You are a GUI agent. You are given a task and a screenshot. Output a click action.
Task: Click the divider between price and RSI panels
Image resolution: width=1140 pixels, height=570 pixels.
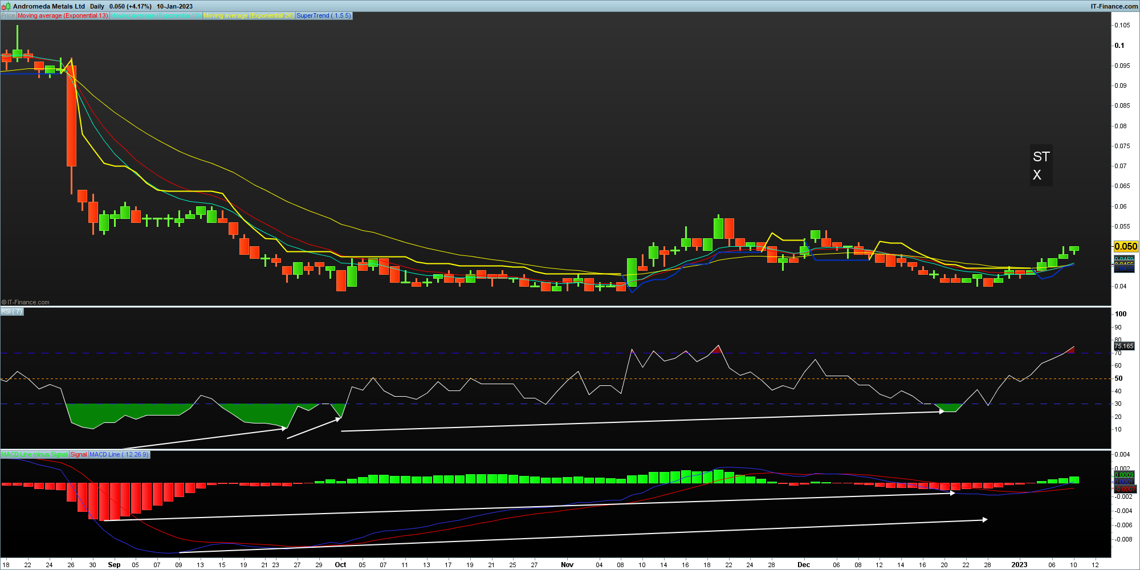[x=556, y=307]
